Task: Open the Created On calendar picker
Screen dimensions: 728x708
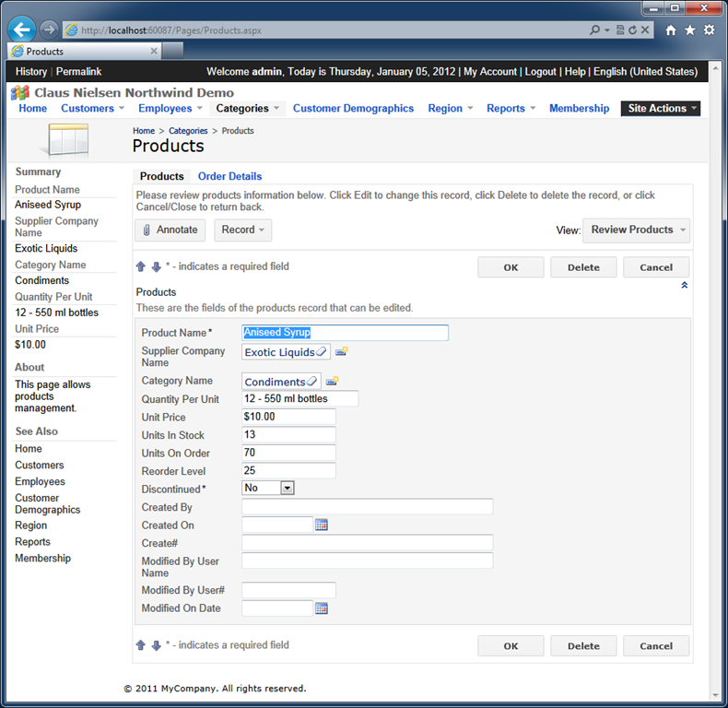Action: pyautogui.click(x=322, y=525)
